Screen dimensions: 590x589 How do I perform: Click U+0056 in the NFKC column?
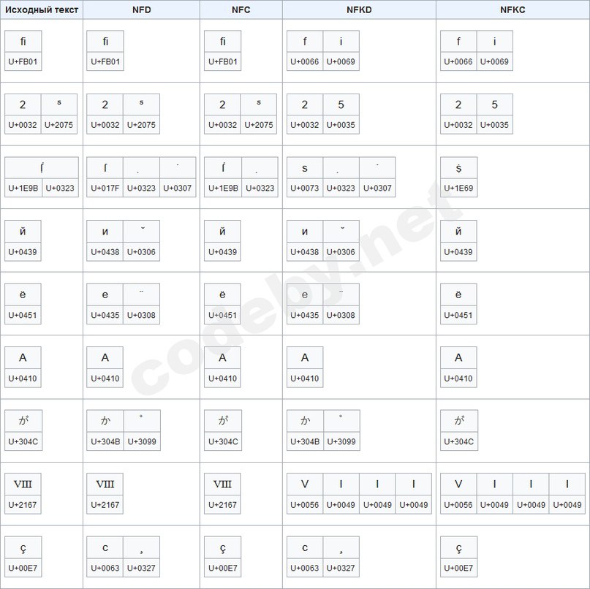pyautogui.click(x=458, y=504)
